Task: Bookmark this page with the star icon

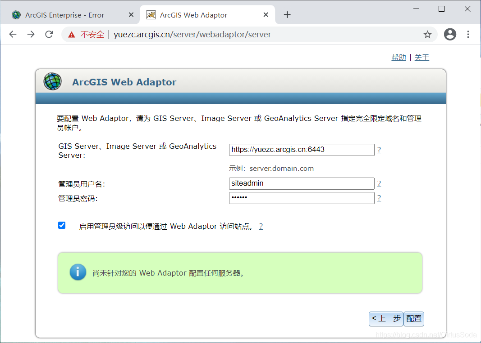Action: tap(427, 34)
